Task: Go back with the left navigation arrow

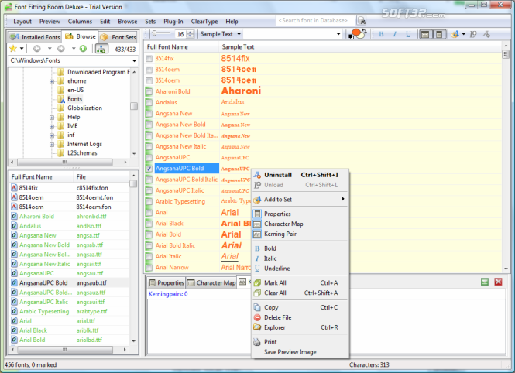Action: tap(37, 49)
